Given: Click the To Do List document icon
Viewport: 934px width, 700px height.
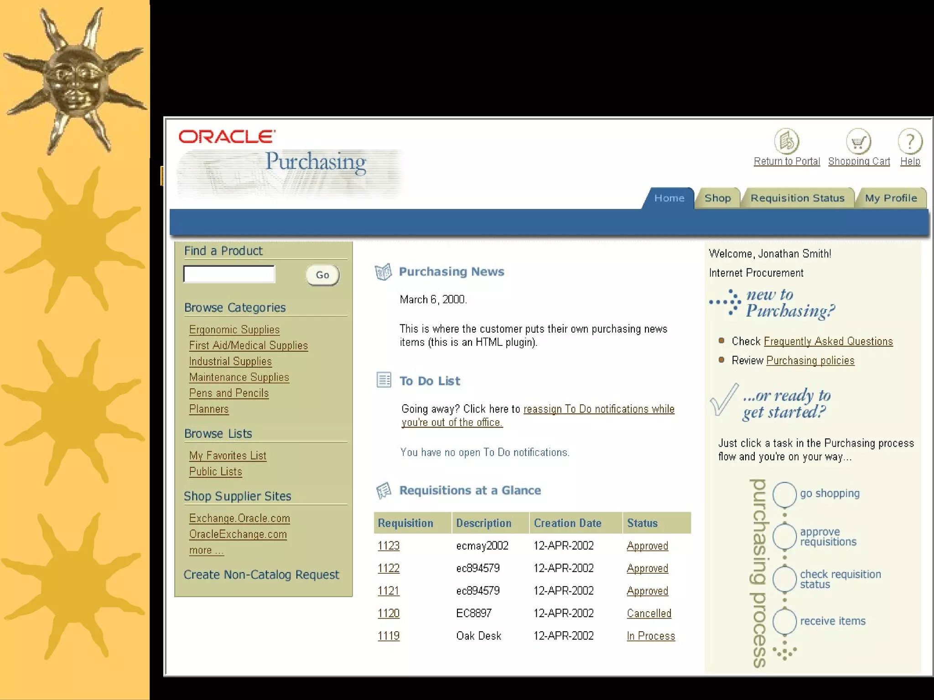Looking at the screenshot, I should point(384,380).
